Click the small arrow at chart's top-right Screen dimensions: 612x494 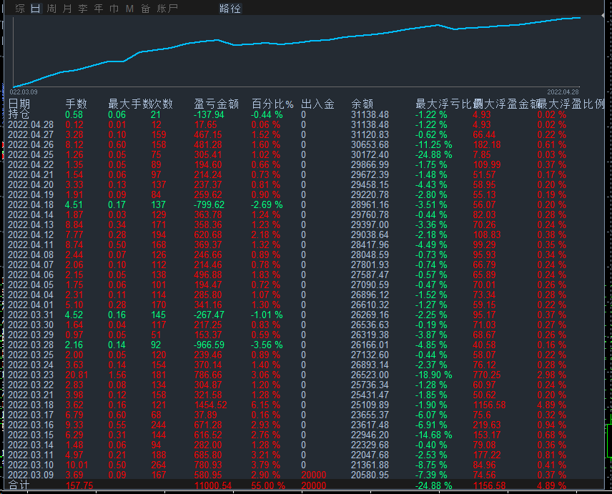604,14
